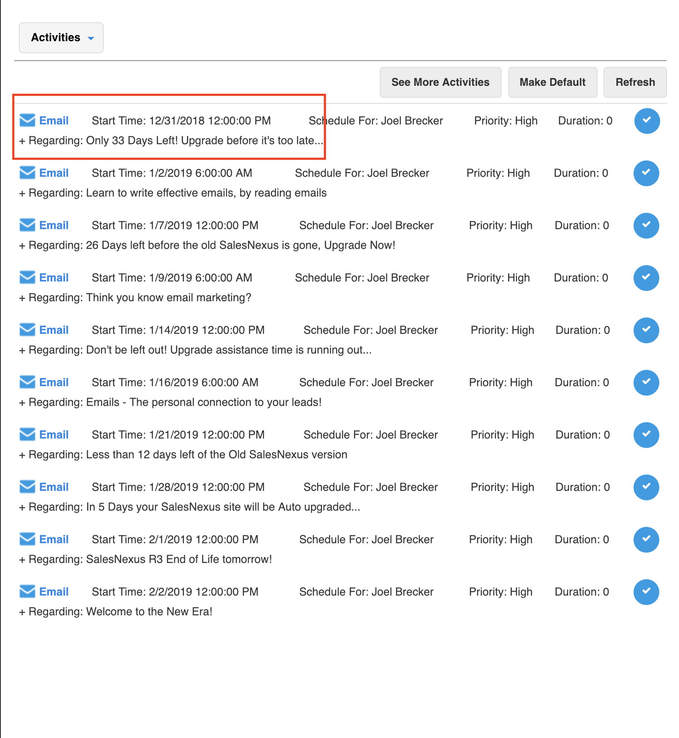The image size is (679, 738).
Task: Click envelope icon for 12/31/2018 email
Action: (27, 121)
